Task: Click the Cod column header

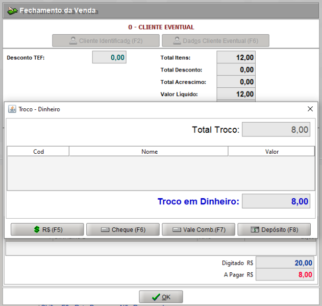Action: pyautogui.click(x=38, y=151)
